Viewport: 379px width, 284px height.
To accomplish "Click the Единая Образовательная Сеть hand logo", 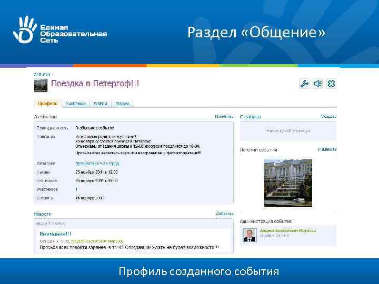I will pyautogui.click(x=25, y=29).
